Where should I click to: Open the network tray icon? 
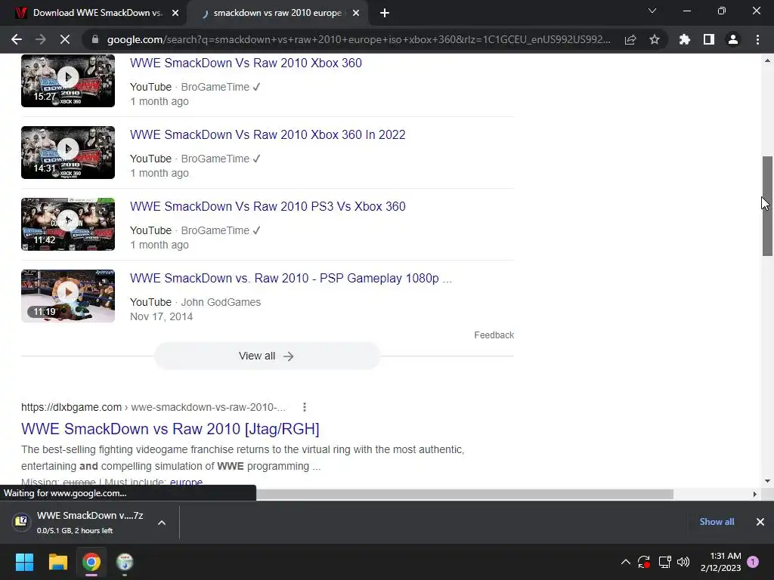click(664, 562)
